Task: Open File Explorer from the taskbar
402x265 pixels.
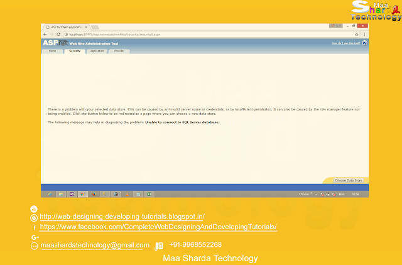Action: click(x=61, y=194)
